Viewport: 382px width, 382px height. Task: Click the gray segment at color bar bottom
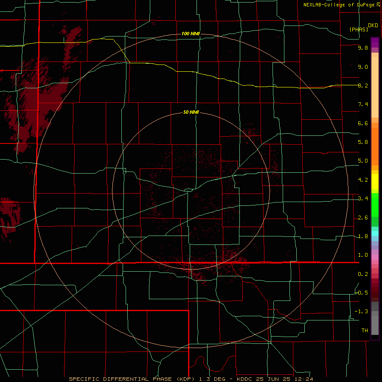coord(375,326)
